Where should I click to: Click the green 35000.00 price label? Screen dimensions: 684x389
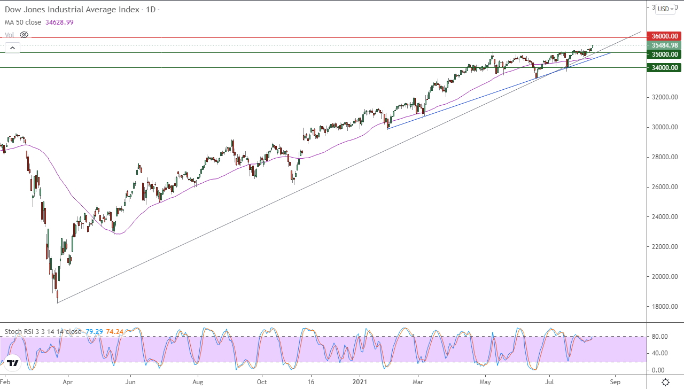pyautogui.click(x=665, y=54)
